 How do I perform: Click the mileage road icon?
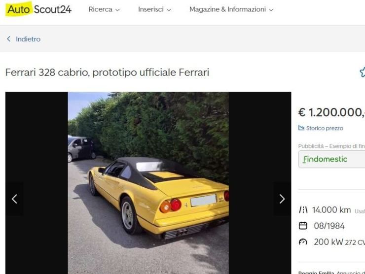coord(303,210)
